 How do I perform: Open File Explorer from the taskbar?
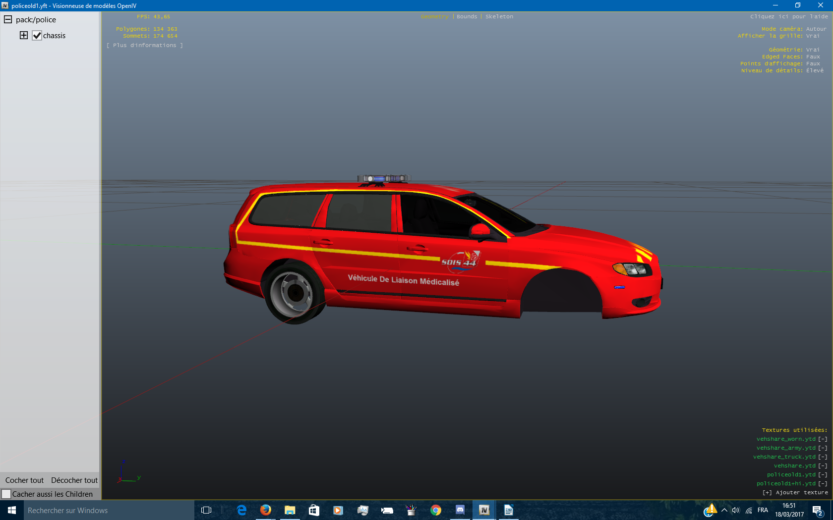click(x=290, y=510)
